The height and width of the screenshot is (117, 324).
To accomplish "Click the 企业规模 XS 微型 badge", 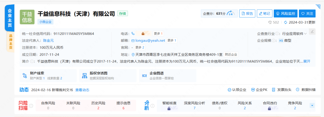I will 285,41.
